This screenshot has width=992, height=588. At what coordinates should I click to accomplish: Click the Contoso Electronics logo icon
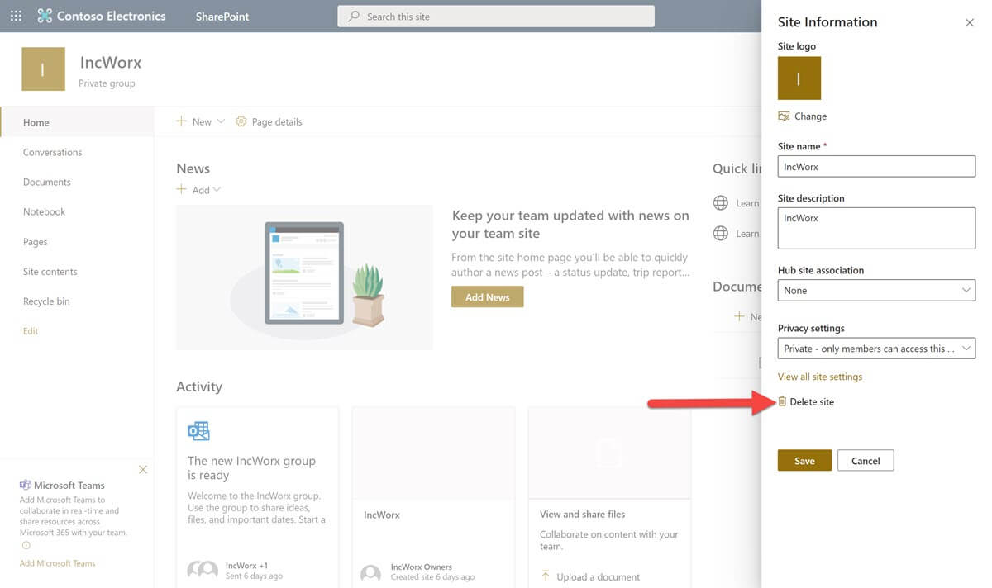tap(45, 16)
